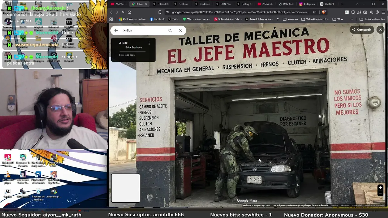Go back from the X-Box search panel
Viewport: 388px width, 218px height.
pos(116,31)
